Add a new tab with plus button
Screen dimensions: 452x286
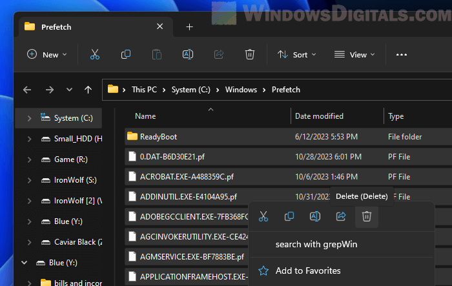(189, 27)
